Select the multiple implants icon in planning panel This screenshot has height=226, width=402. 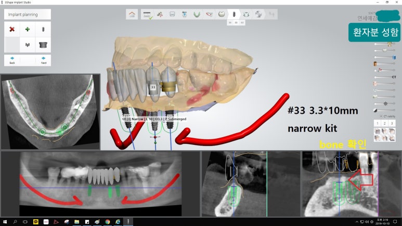(28, 45)
